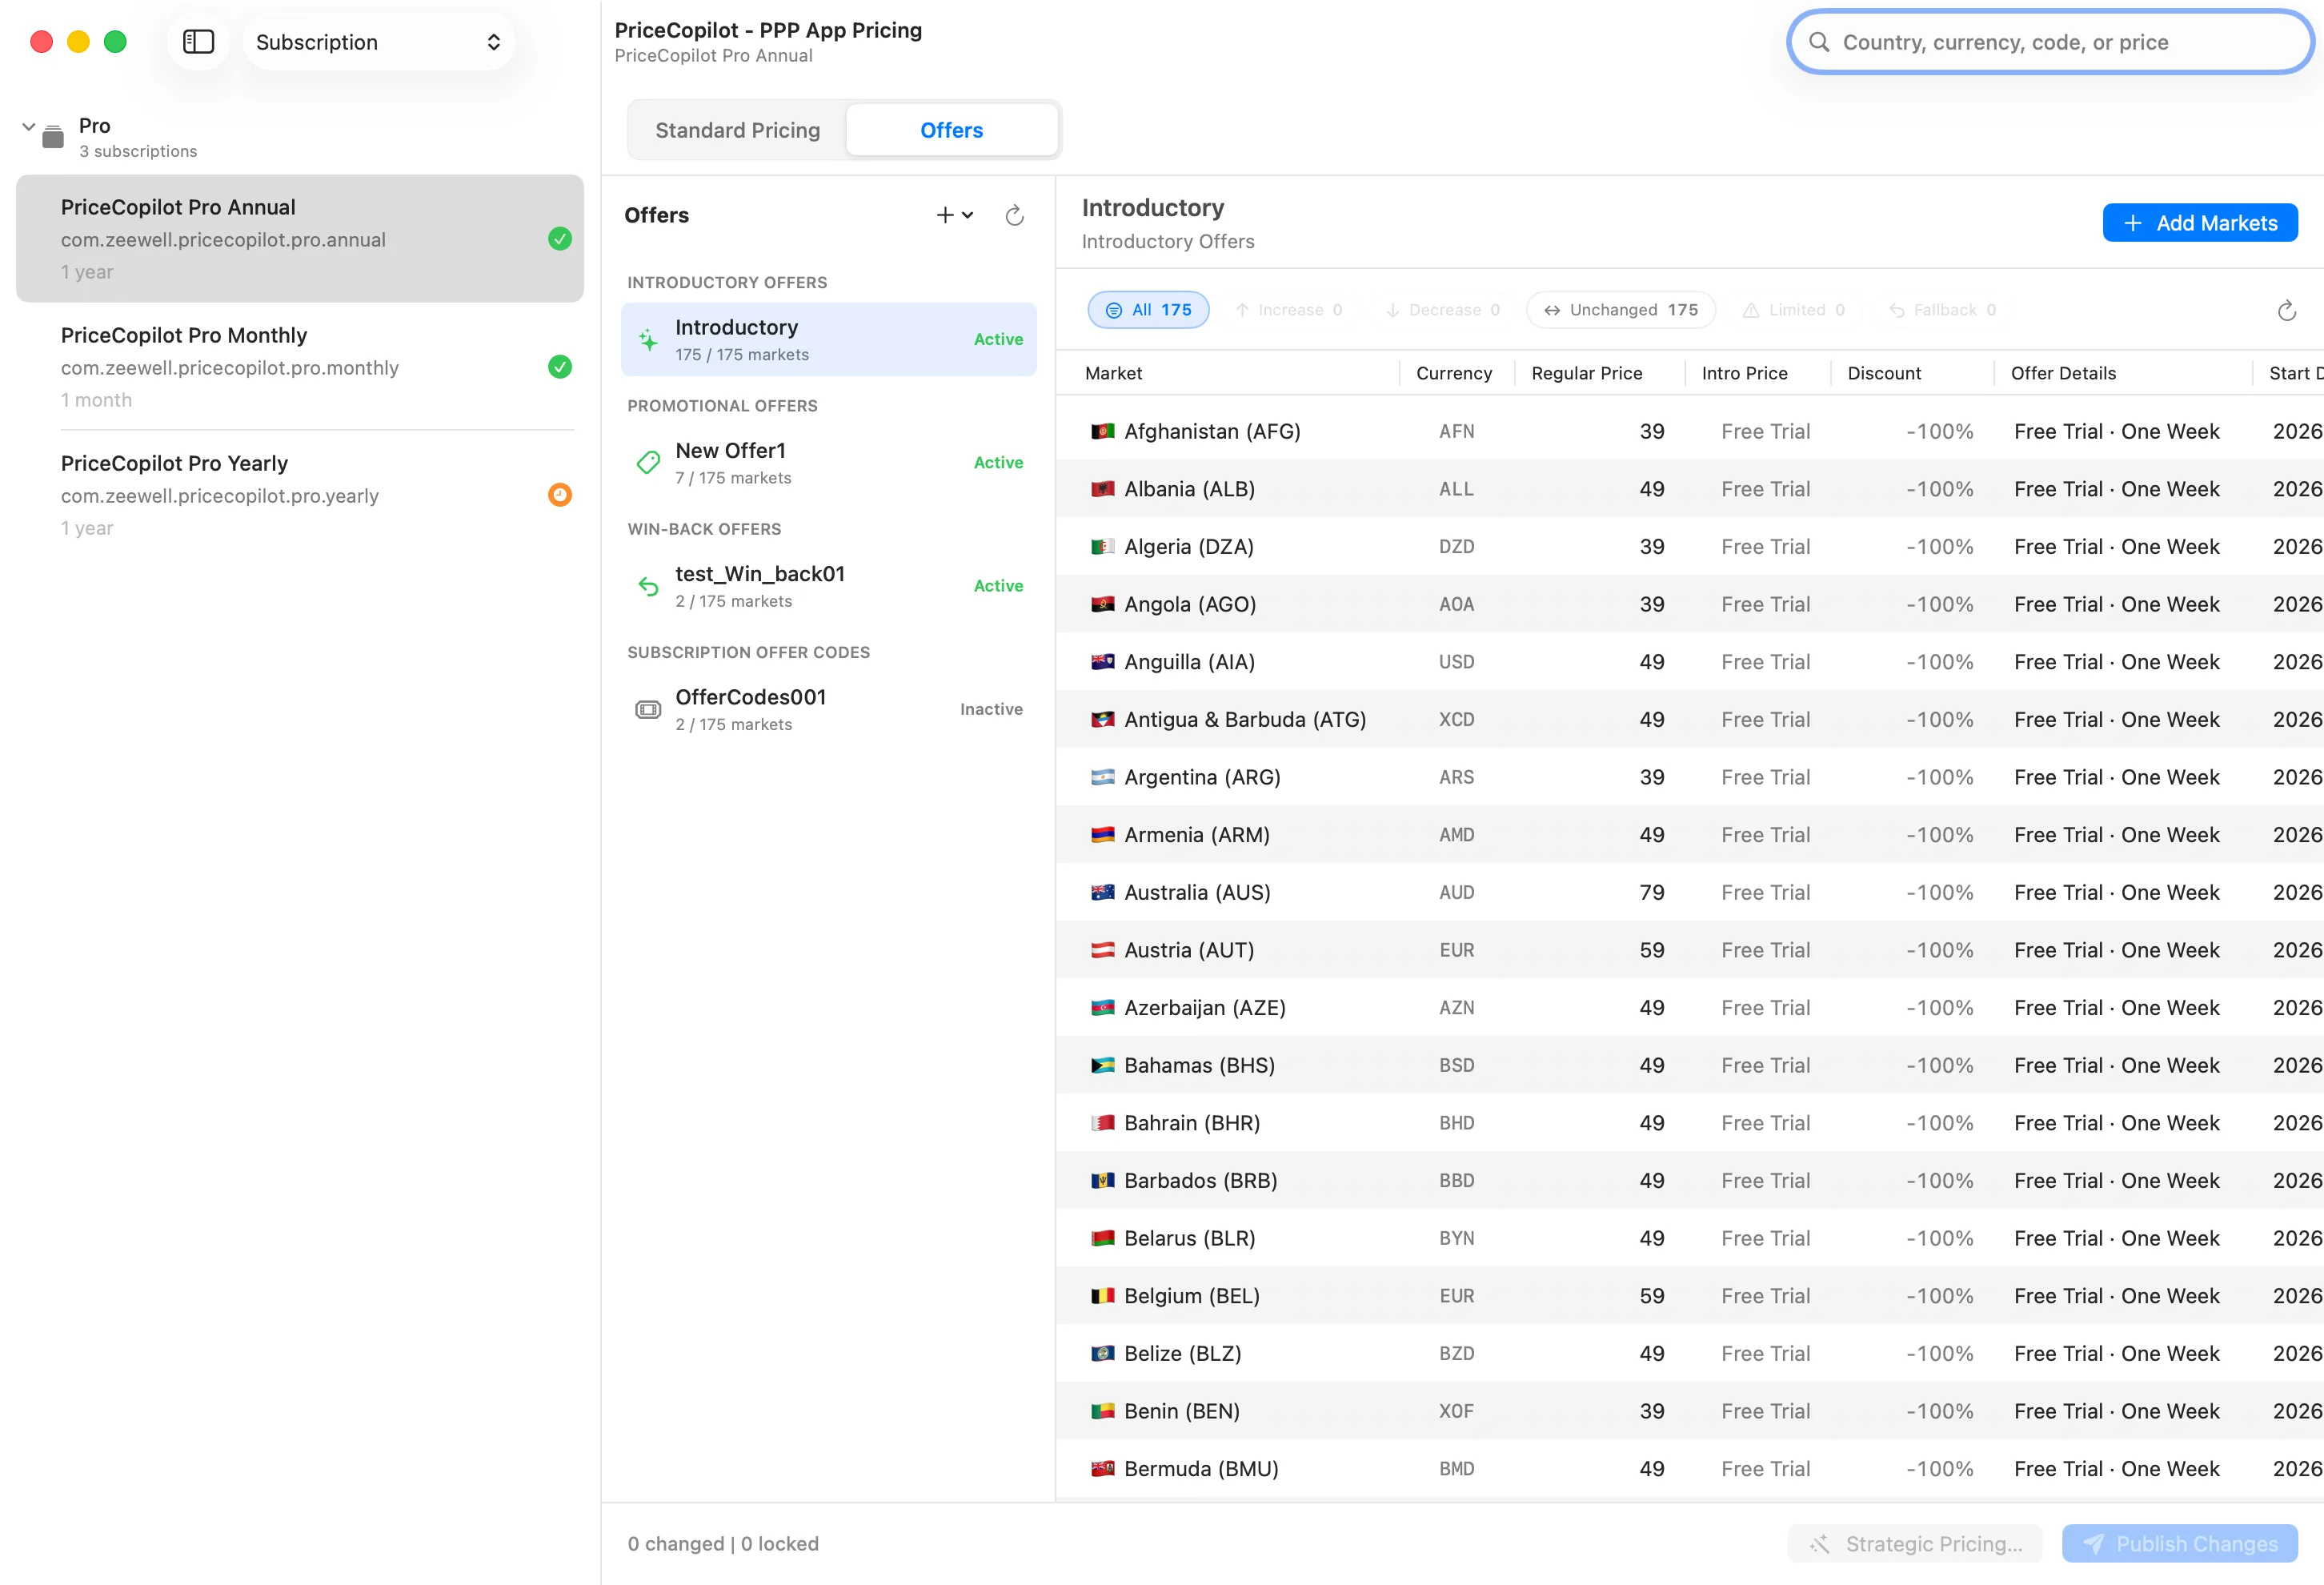The image size is (2324, 1585).
Task: Click the Australia flag icon
Action: point(1102,893)
